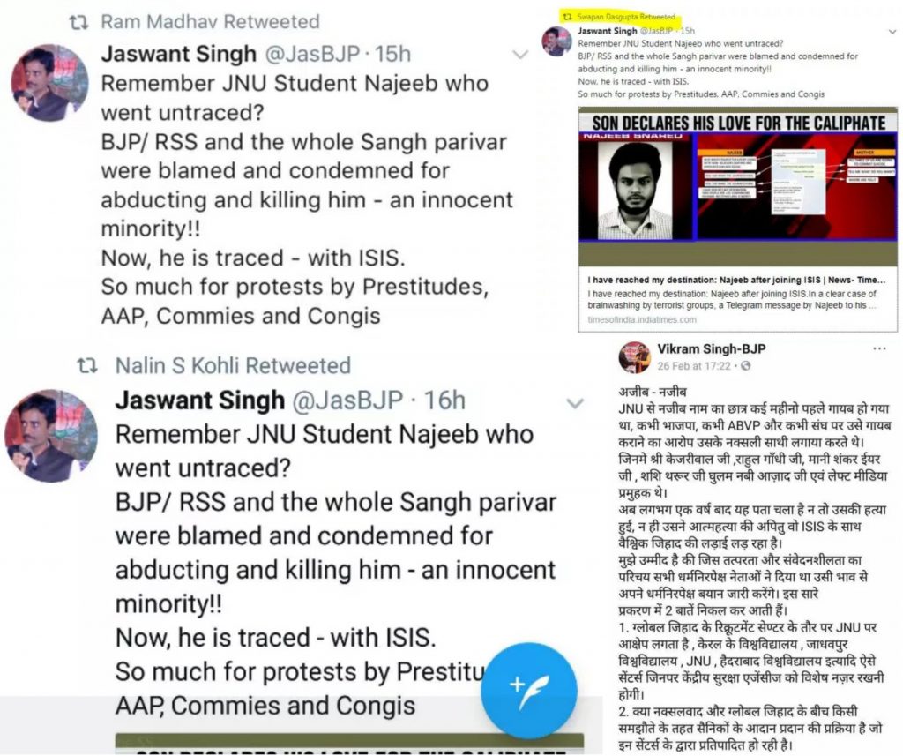Open the Nalin S Kohli Retweeted label
903x756 pixels.
(x=233, y=365)
